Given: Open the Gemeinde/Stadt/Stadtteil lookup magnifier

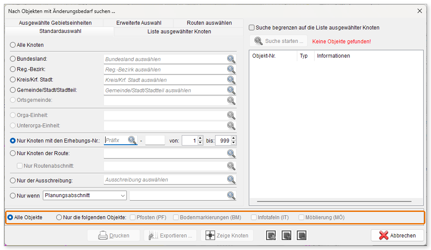Looking at the screenshot, I should (231, 90).
